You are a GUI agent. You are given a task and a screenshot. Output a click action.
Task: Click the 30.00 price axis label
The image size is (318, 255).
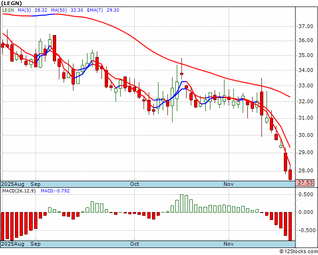point(306,135)
